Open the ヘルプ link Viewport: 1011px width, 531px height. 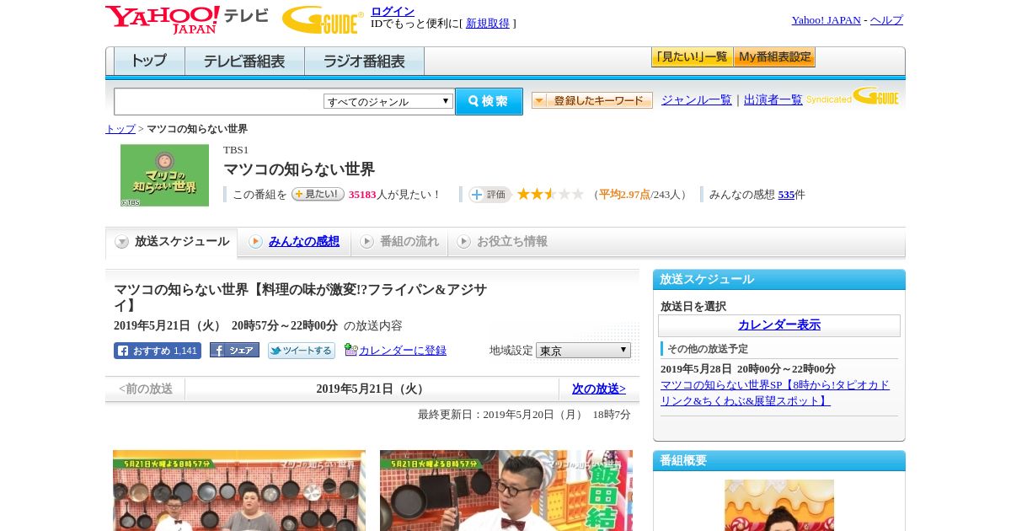pyautogui.click(x=886, y=20)
